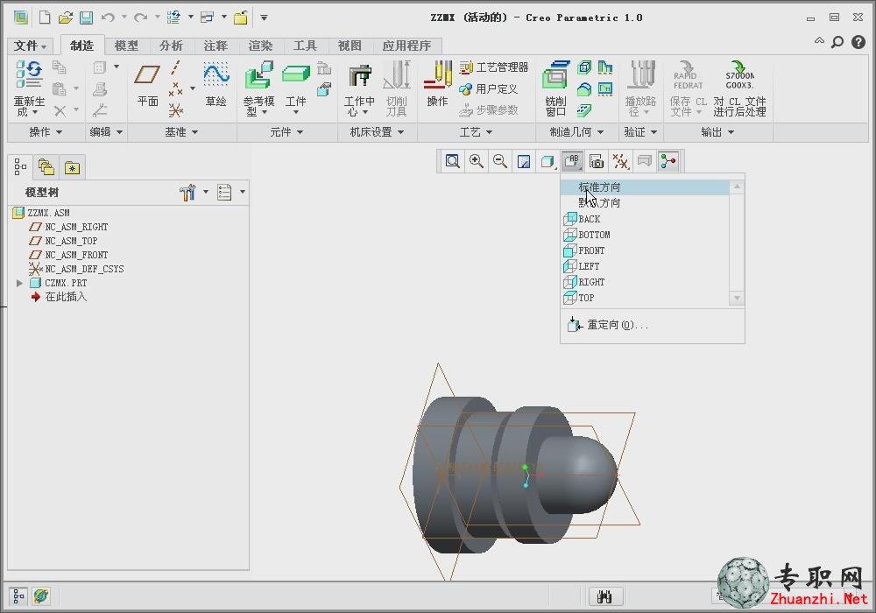The width and height of the screenshot is (876, 613).
Task: Expand the Output (输出) group dropdown
Action: tap(718, 132)
